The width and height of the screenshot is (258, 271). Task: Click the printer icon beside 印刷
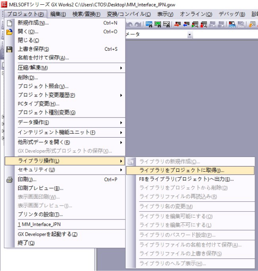pyautogui.click(x=9, y=180)
